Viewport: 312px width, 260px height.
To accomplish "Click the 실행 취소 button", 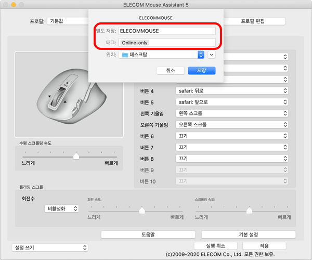I will (x=216, y=246).
